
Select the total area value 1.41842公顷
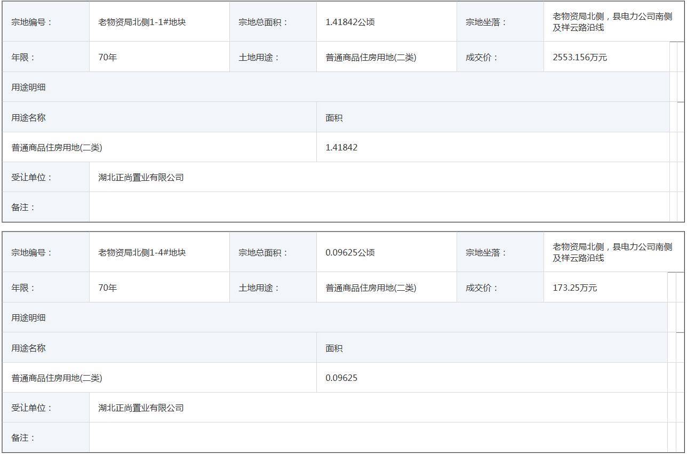tap(350, 22)
